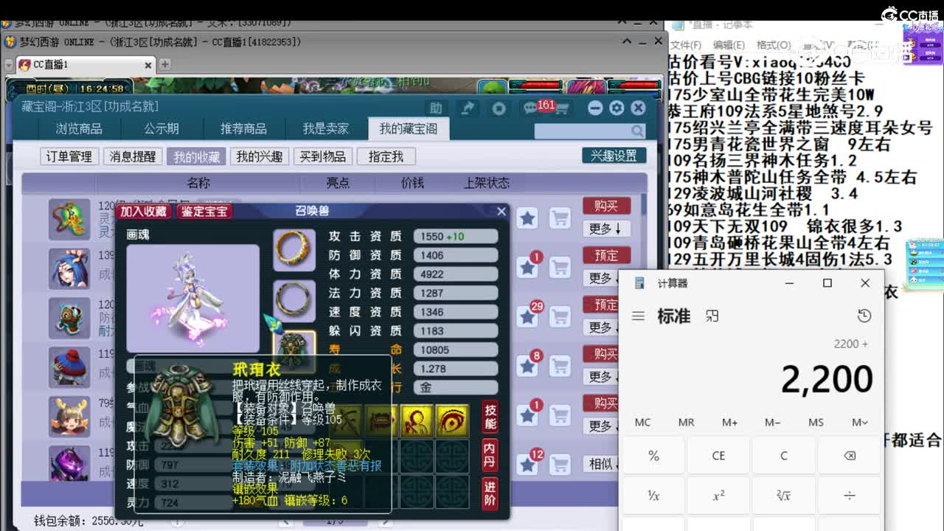This screenshot has width=944, height=531.
Task: Open the 我的藏宝阁 tab
Action: click(x=409, y=128)
